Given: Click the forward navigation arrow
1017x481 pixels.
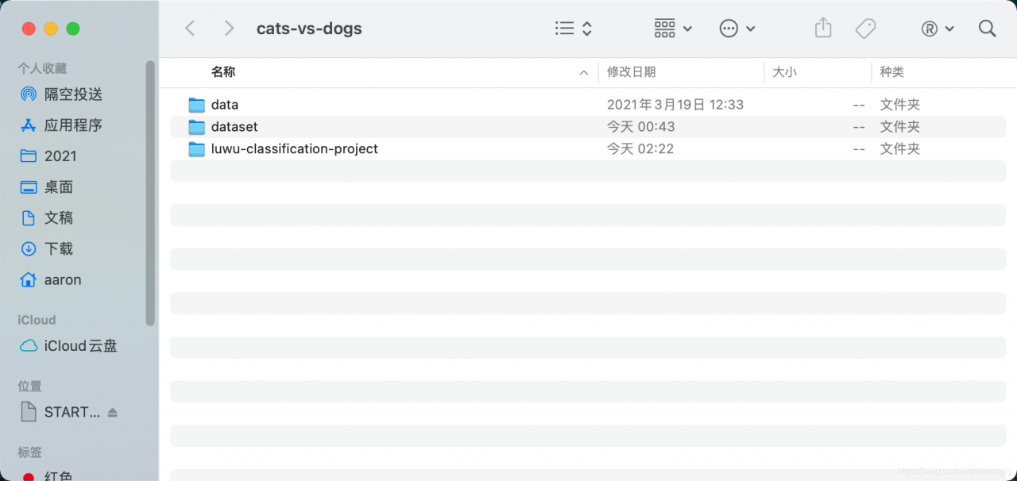Looking at the screenshot, I should (229, 29).
